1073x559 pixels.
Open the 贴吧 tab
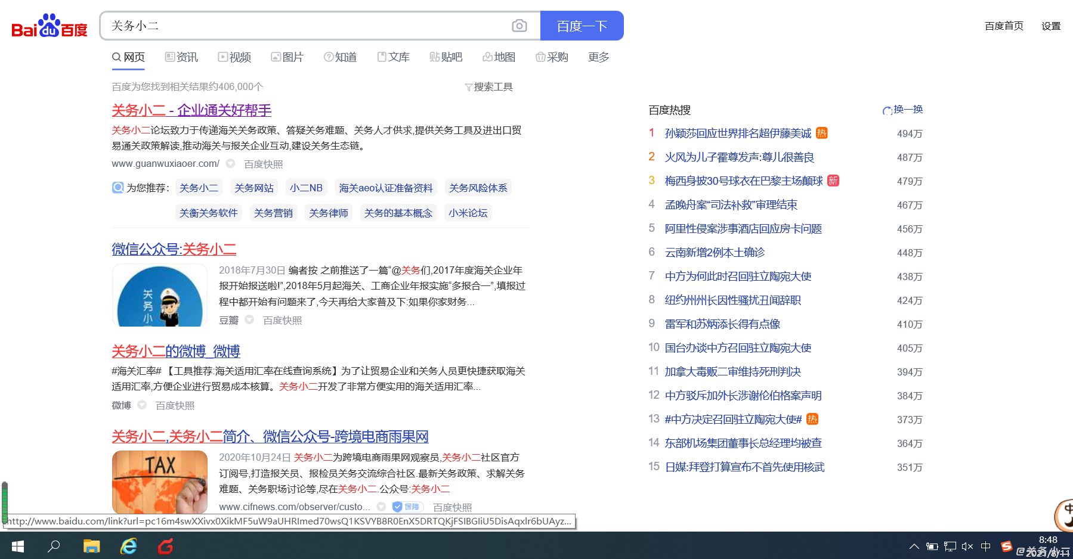click(x=446, y=57)
